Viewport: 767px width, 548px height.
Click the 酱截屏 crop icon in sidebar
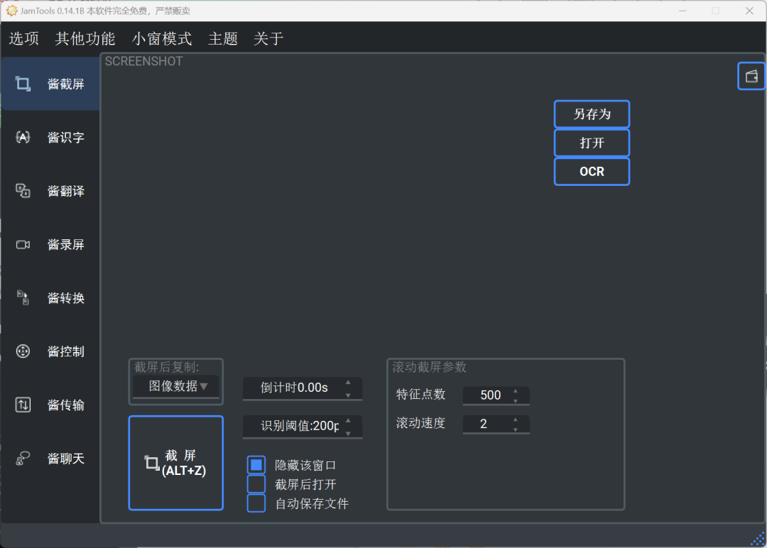click(23, 84)
